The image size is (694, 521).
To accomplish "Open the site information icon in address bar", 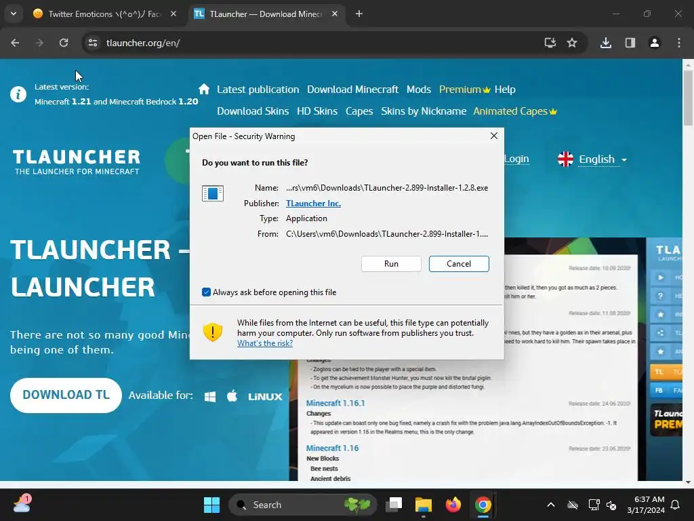I will [93, 43].
